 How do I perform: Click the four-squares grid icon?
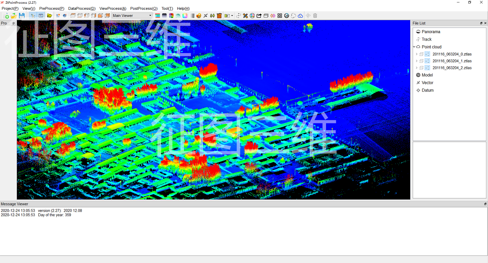coord(280,16)
